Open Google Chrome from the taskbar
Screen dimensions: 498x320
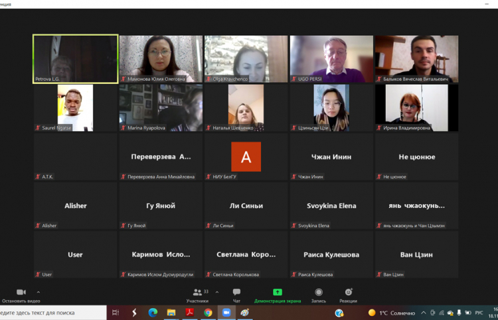click(x=208, y=313)
